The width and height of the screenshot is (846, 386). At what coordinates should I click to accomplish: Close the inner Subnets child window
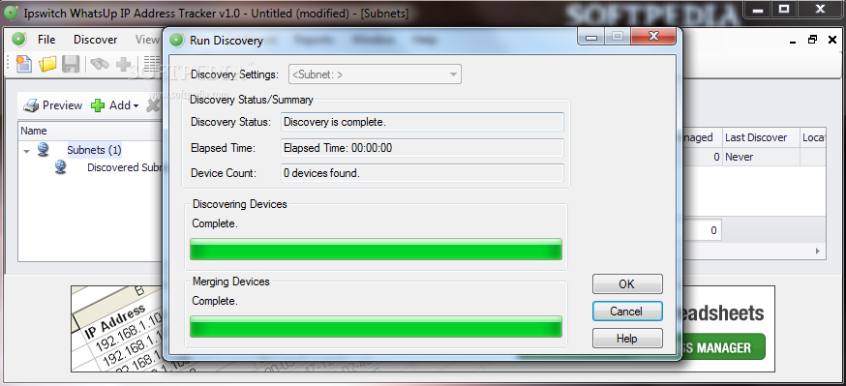coord(832,40)
